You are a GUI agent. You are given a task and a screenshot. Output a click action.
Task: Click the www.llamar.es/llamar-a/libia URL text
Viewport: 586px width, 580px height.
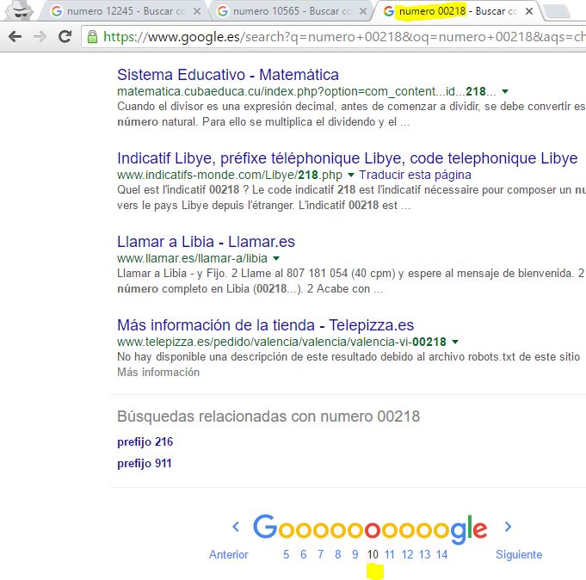click(x=192, y=258)
